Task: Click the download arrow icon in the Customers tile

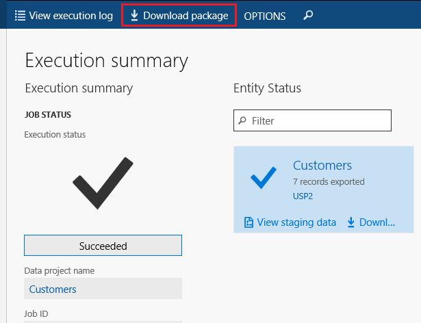Action: (x=351, y=222)
